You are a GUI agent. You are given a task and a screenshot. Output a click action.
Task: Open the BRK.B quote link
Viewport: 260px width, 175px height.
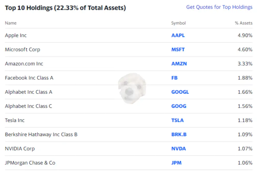pyautogui.click(x=178, y=134)
